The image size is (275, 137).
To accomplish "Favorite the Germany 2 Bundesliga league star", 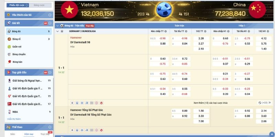I will [x=62, y=31].
